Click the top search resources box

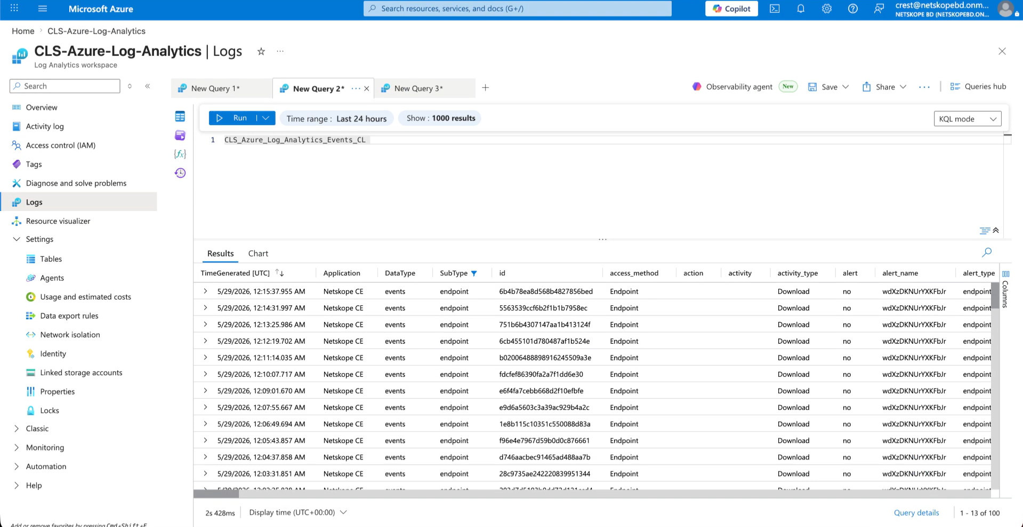517,9
